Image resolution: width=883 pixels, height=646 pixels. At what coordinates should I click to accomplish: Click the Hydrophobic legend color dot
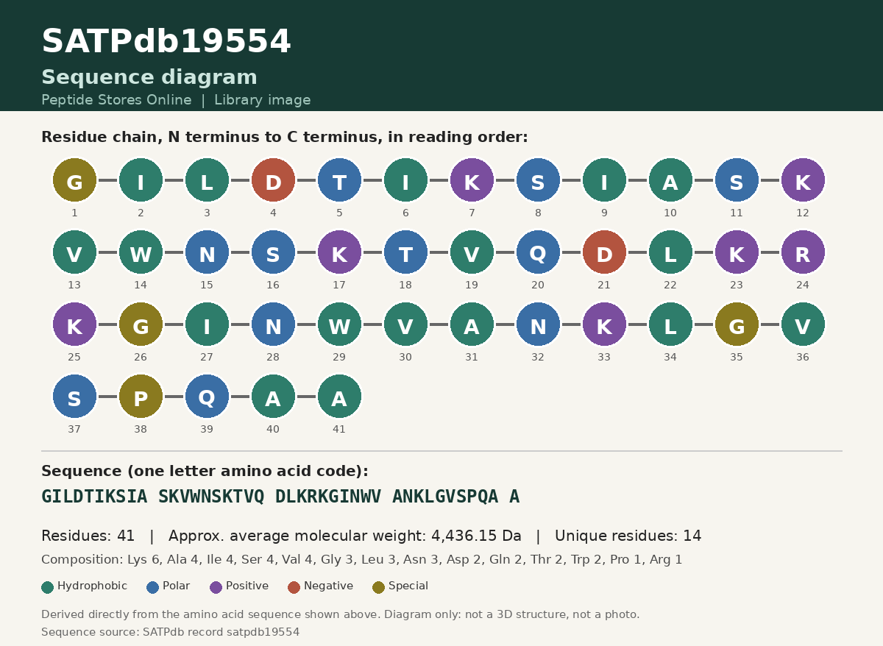pos(48,587)
